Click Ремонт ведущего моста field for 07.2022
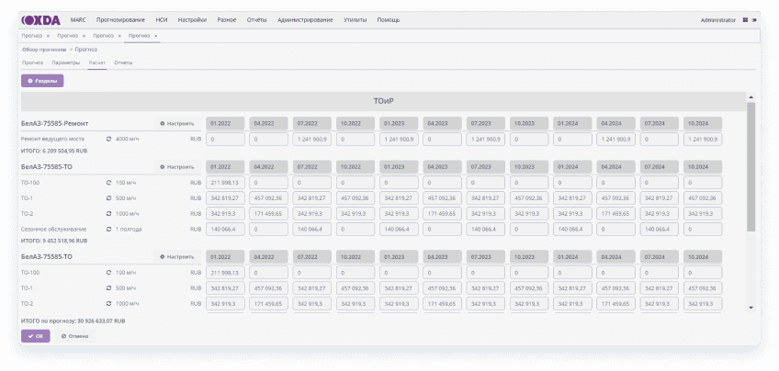This screenshot has width=779, height=371. click(x=312, y=140)
